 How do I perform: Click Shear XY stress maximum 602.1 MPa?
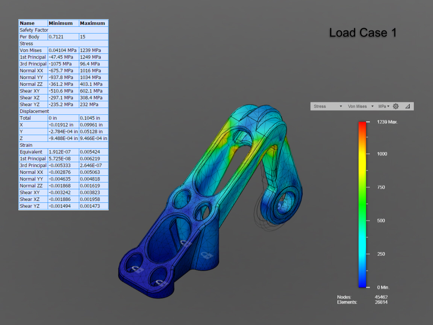click(94, 91)
